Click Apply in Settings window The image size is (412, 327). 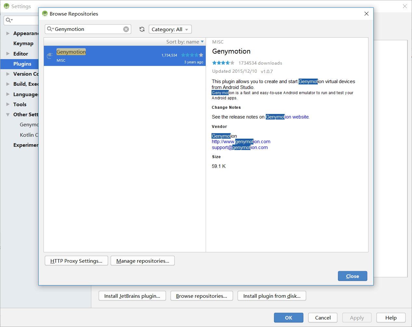tap(357, 318)
